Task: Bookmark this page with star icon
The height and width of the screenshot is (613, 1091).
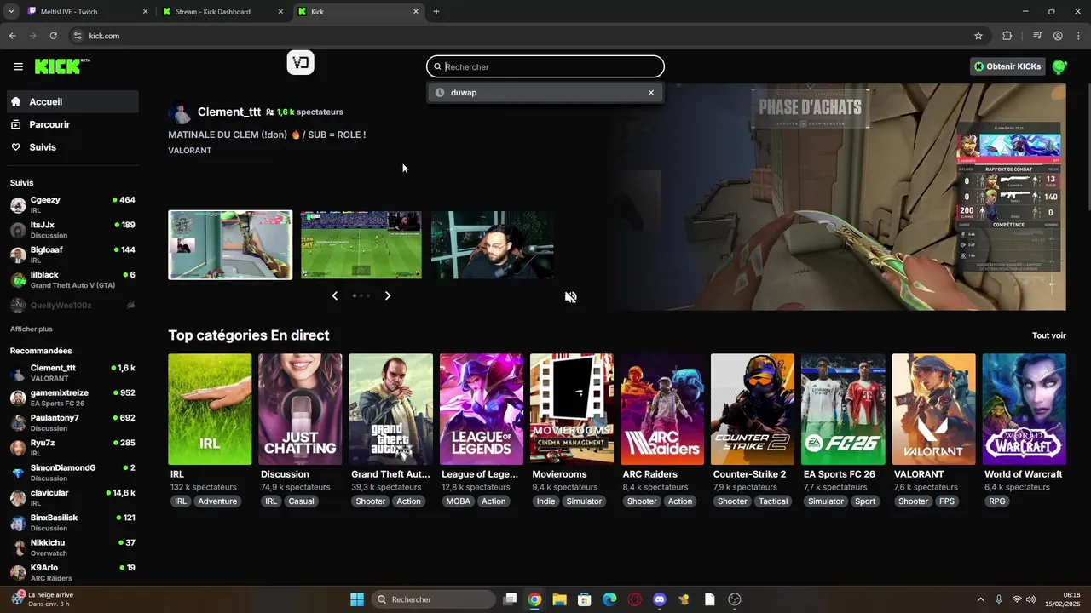Action: (978, 36)
